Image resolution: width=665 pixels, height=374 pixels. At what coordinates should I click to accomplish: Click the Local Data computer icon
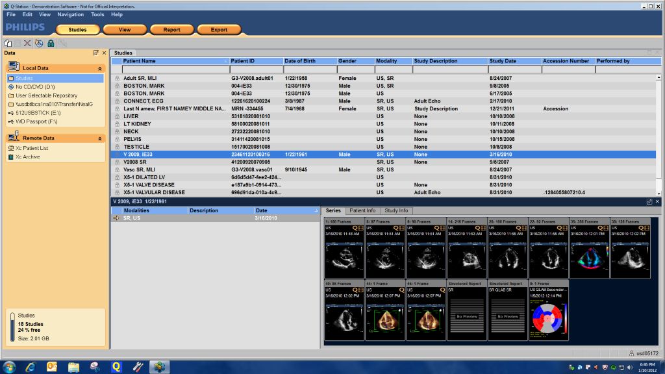click(14, 67)
